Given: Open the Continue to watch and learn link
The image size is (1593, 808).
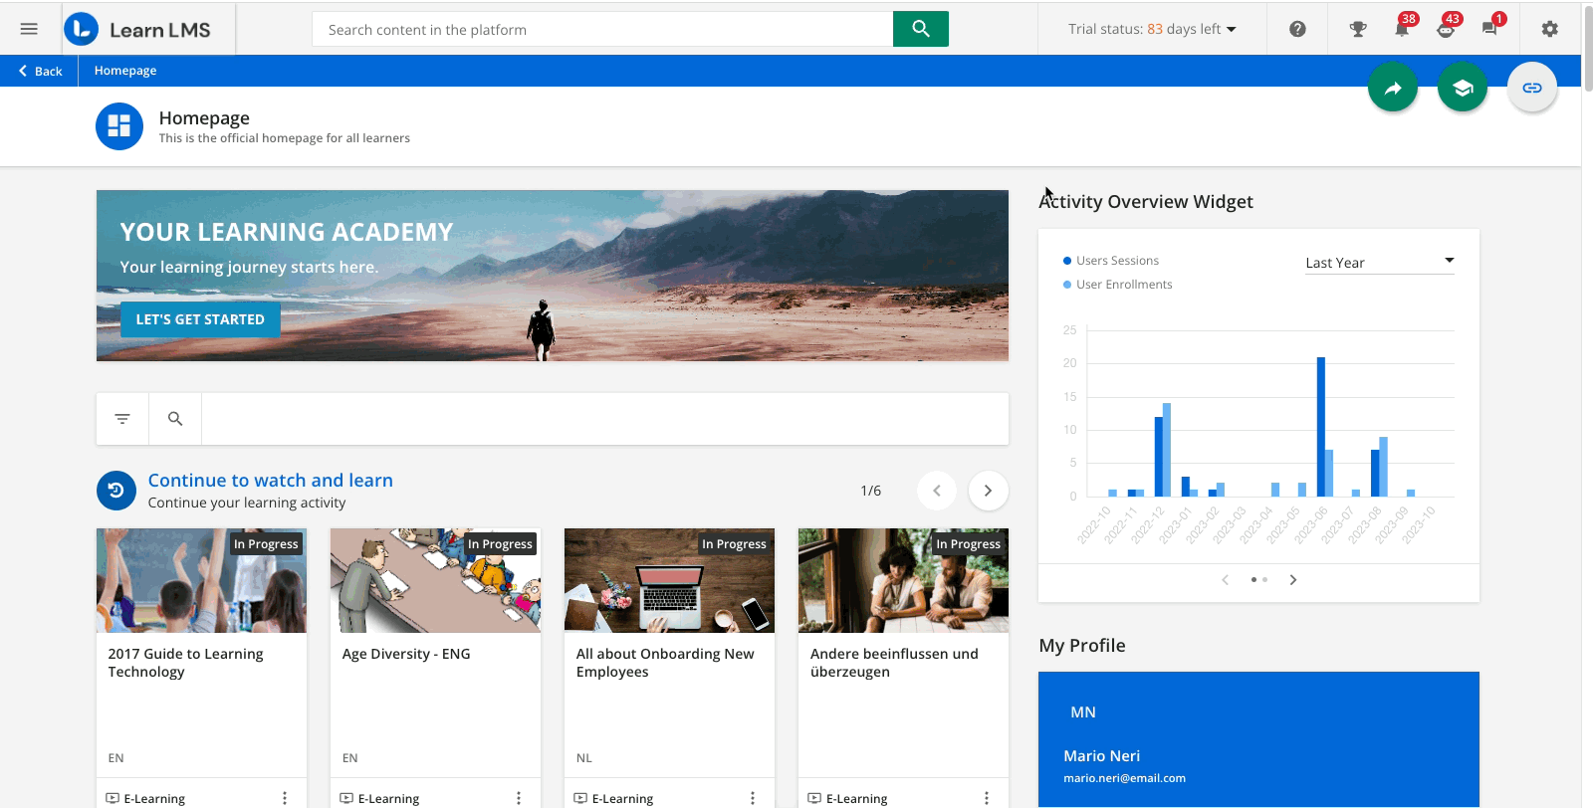Looking at the screenshot, I should 270,481.
